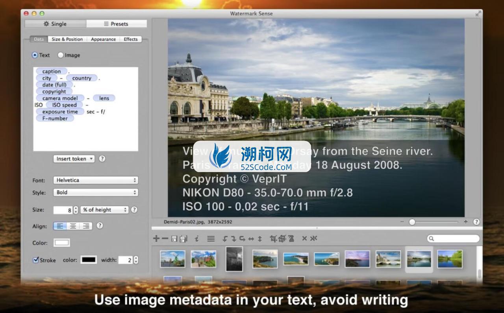504x313 pixels.
Task: Flip image vertically with up-down arrow icon
Action: [260, 239]
